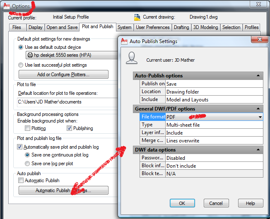The width and height of the screenshot is (270, 219).
Task: Click the Publish on value Save
Action: (x=214, y=84)
